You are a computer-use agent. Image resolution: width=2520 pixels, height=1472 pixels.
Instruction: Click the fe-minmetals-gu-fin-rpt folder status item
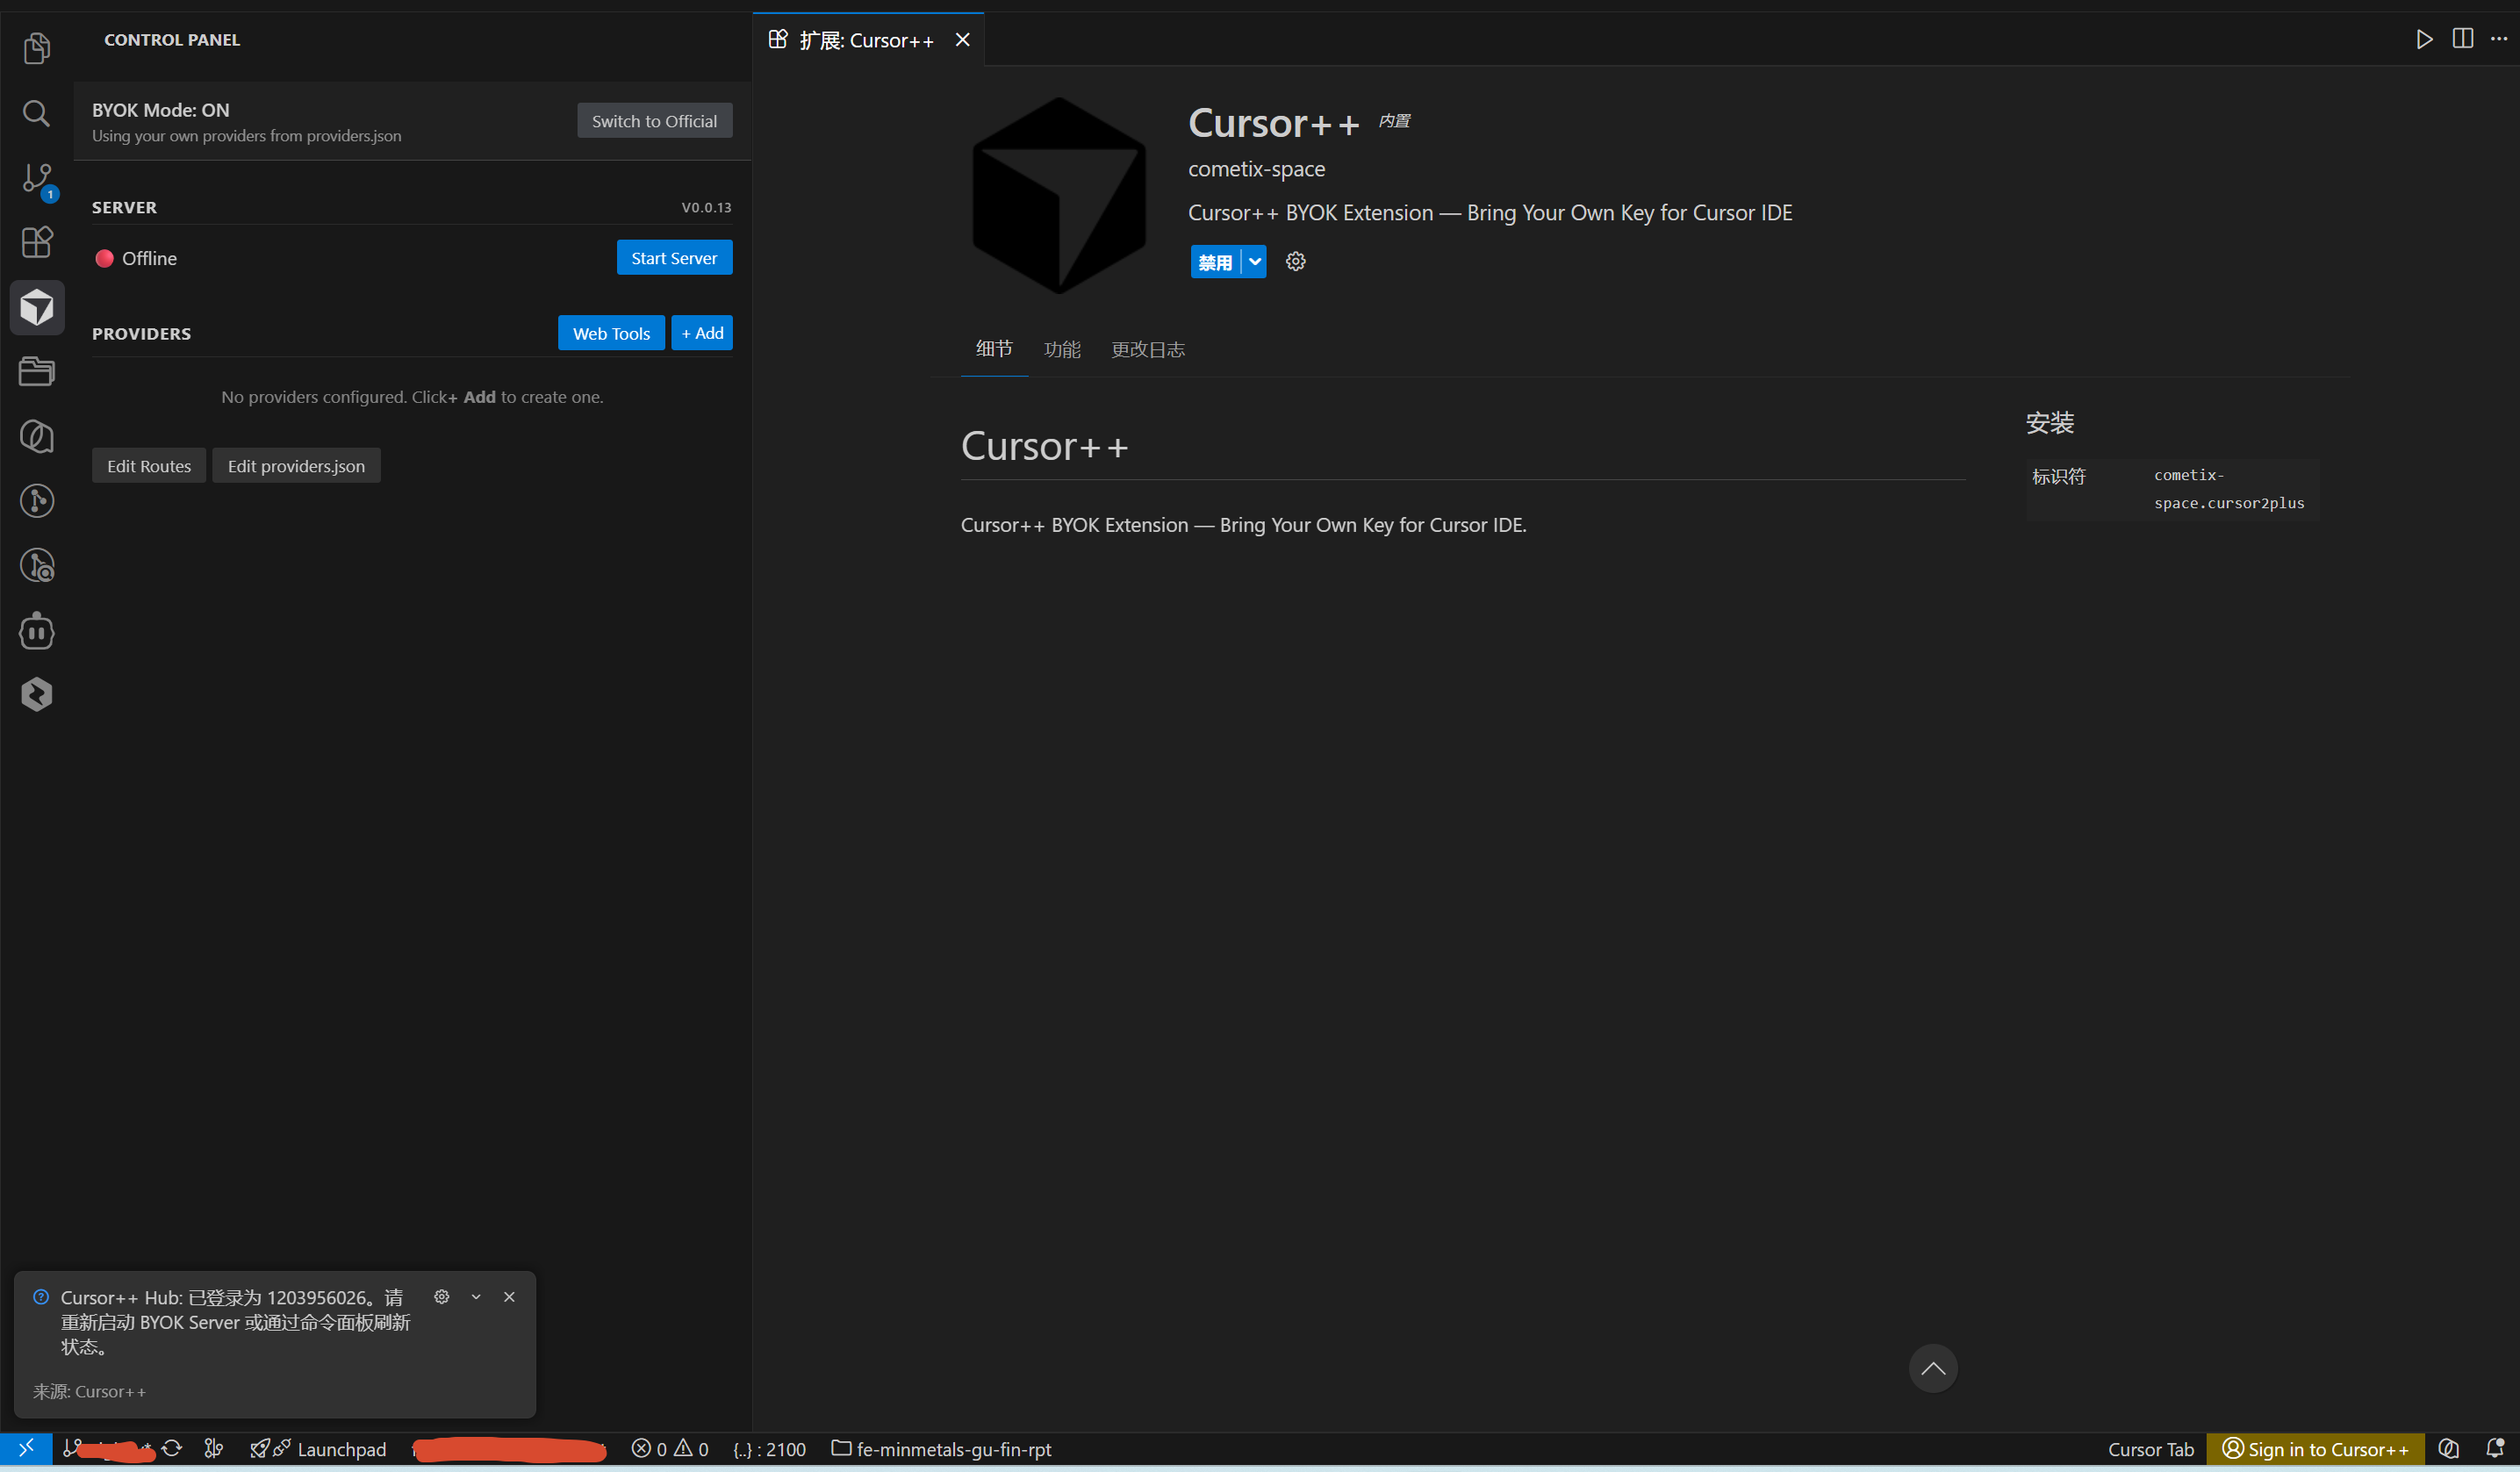(941, 1448)
